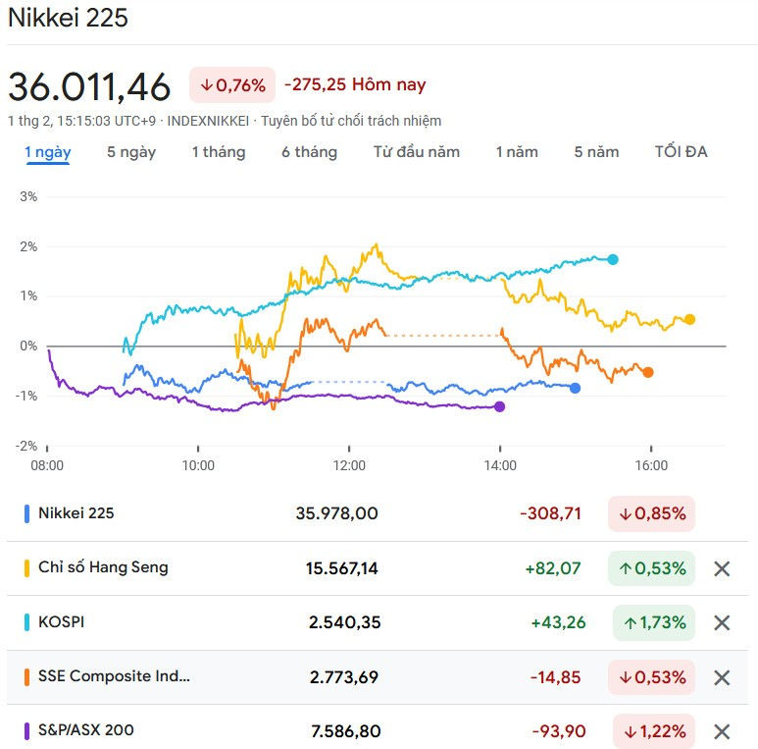This screenshot has height=749, width=758.
Task: Show the 6 tháng chart range
Action: pos(309,152)
